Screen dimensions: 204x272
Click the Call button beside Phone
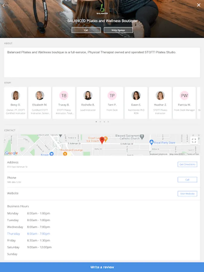click(x=187, y=180)
